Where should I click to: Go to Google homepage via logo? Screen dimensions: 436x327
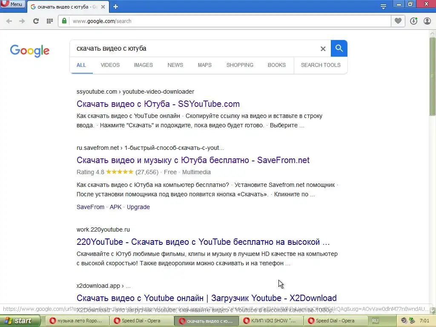30,51
